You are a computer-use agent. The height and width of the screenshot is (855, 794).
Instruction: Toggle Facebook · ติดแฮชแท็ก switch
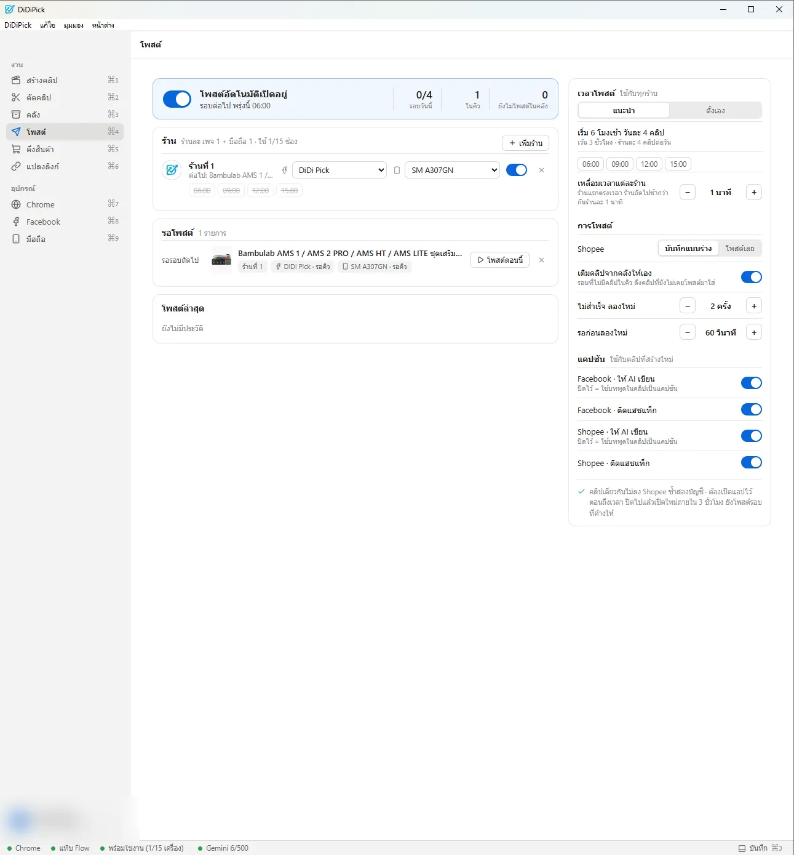pyautogui.click(x=752, y=409)
